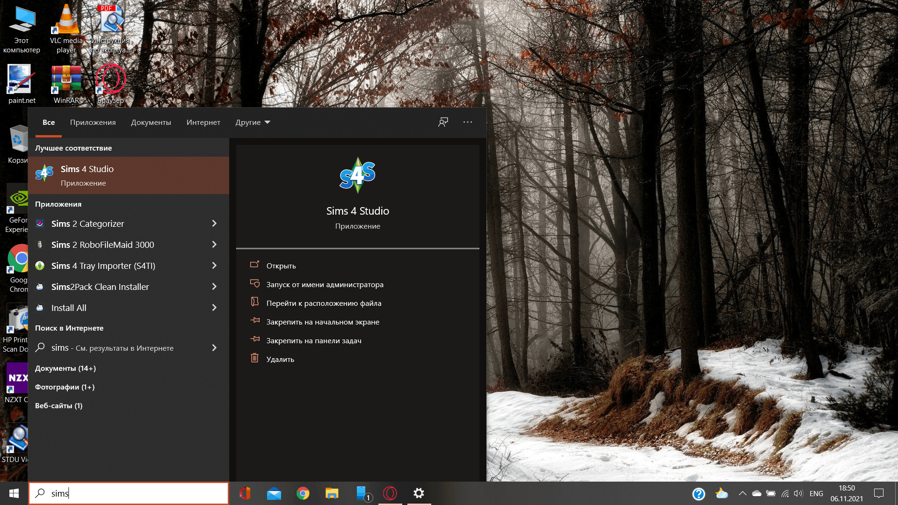Click the large Sims 4 Studio logo in preview pane

[357, 175]
